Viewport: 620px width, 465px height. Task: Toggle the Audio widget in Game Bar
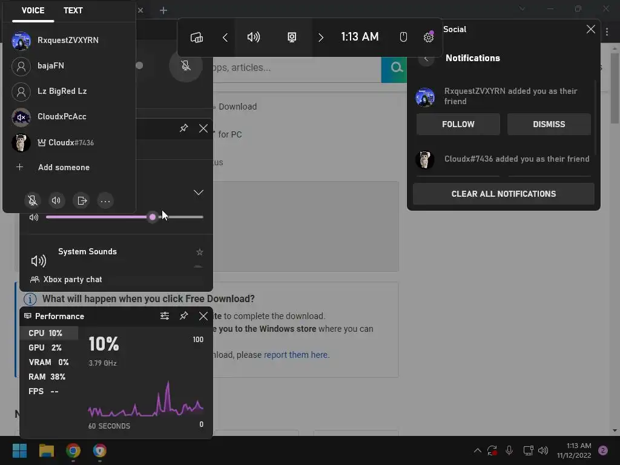click(254, 38)
